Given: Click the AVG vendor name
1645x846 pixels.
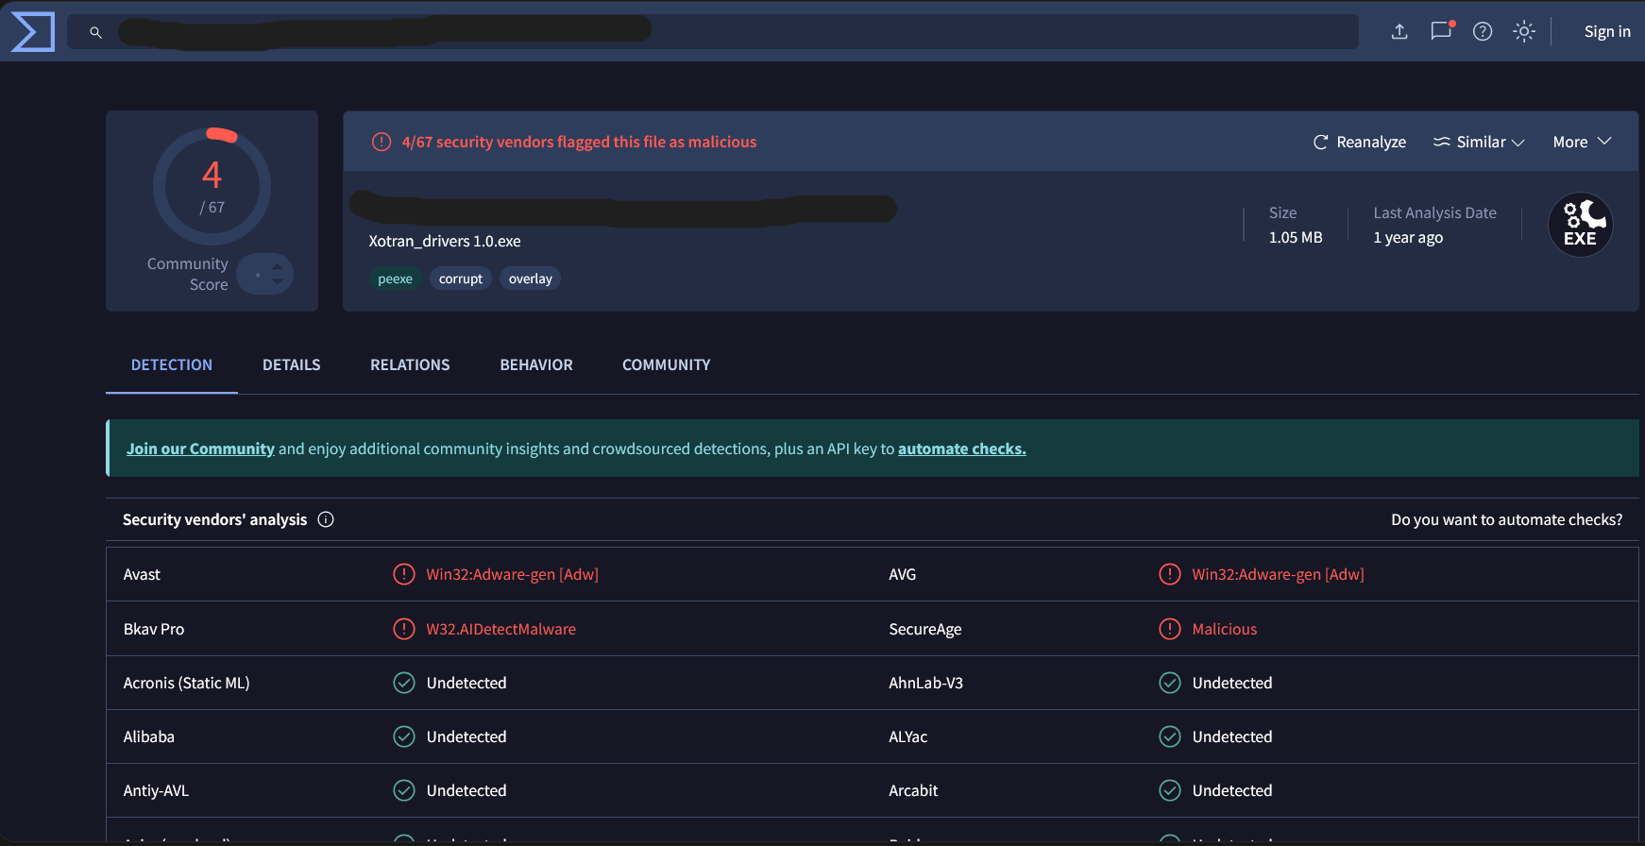Looking at the screenshot, I should coord(903,574).
